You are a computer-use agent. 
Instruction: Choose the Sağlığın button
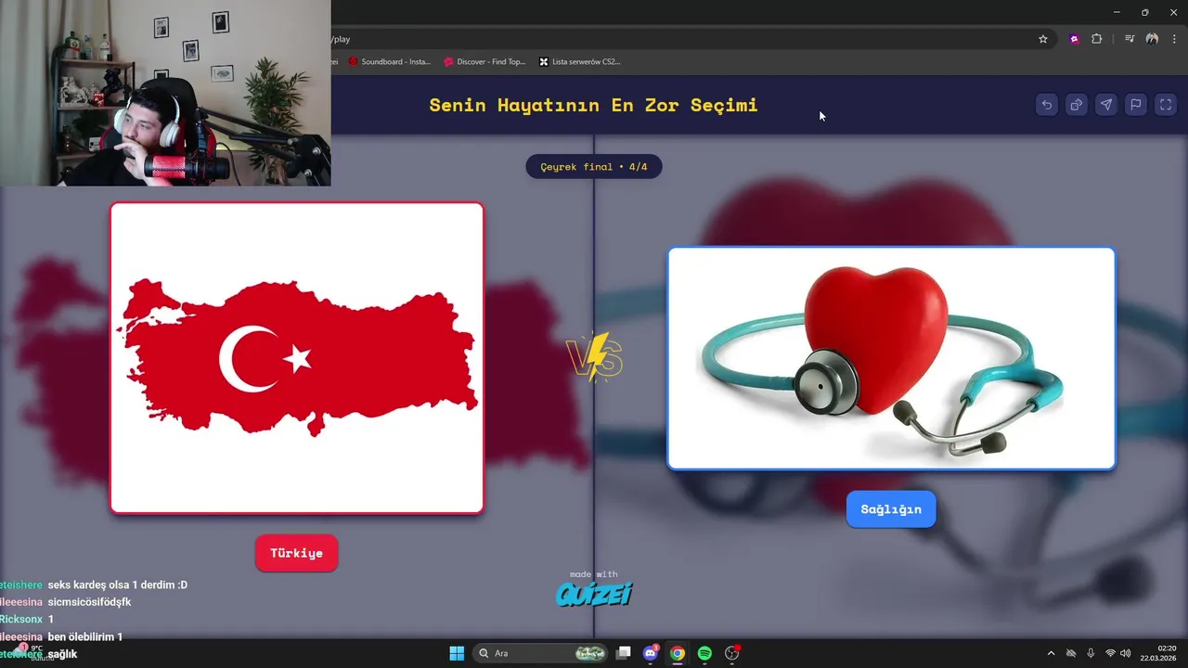pyautogui.click(x=891, y=509)
